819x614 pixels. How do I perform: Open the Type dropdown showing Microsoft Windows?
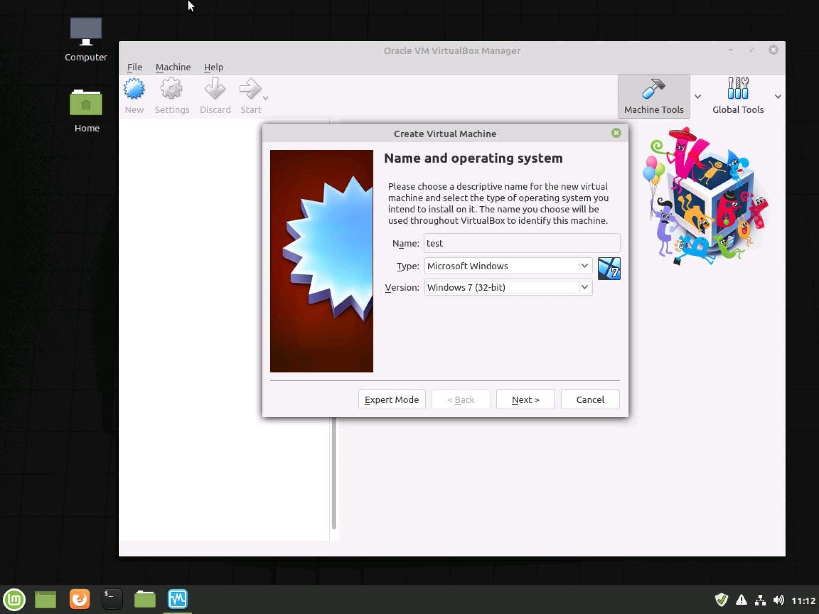click(508, 266)
